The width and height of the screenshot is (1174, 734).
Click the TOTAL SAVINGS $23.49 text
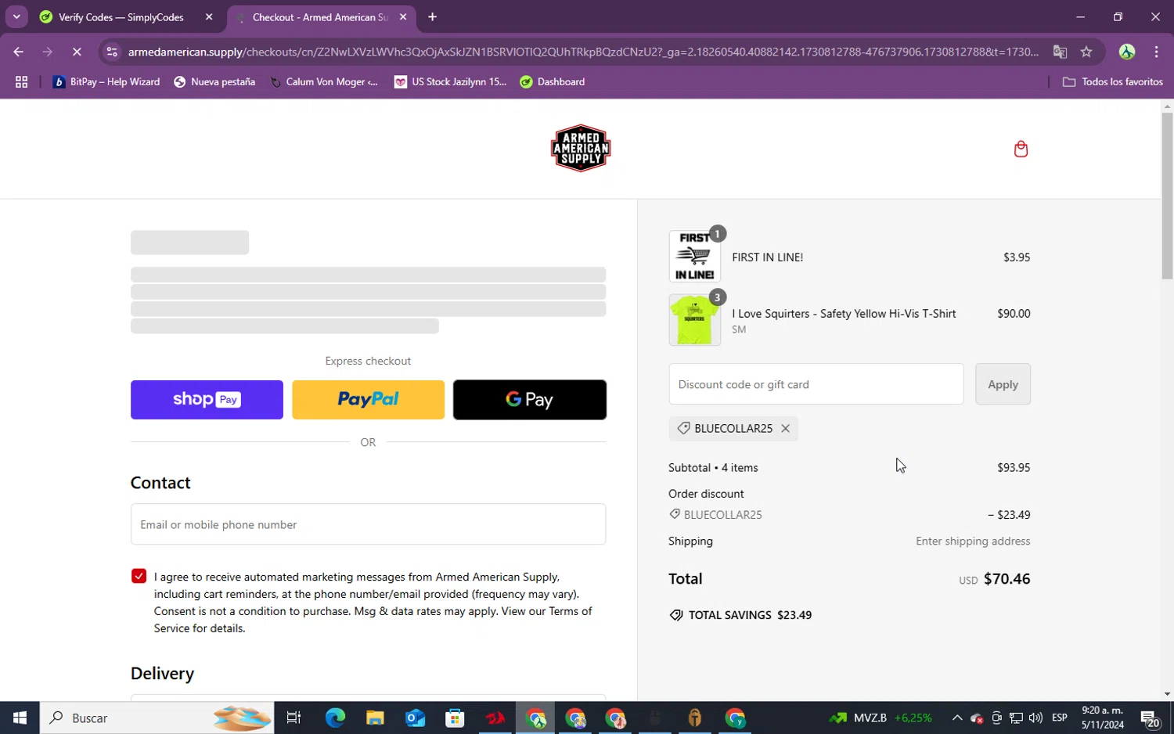pyautogui.click(x=741, y=615)
